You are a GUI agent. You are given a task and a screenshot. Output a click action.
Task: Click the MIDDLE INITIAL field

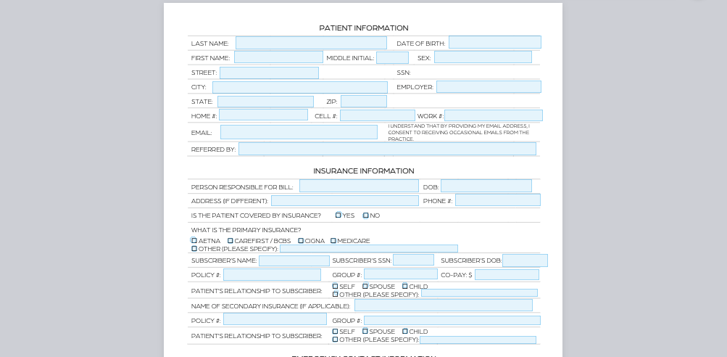click(x=392, y=57)
